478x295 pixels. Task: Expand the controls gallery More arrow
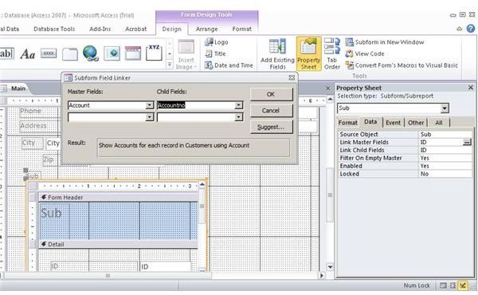(170, 65)
